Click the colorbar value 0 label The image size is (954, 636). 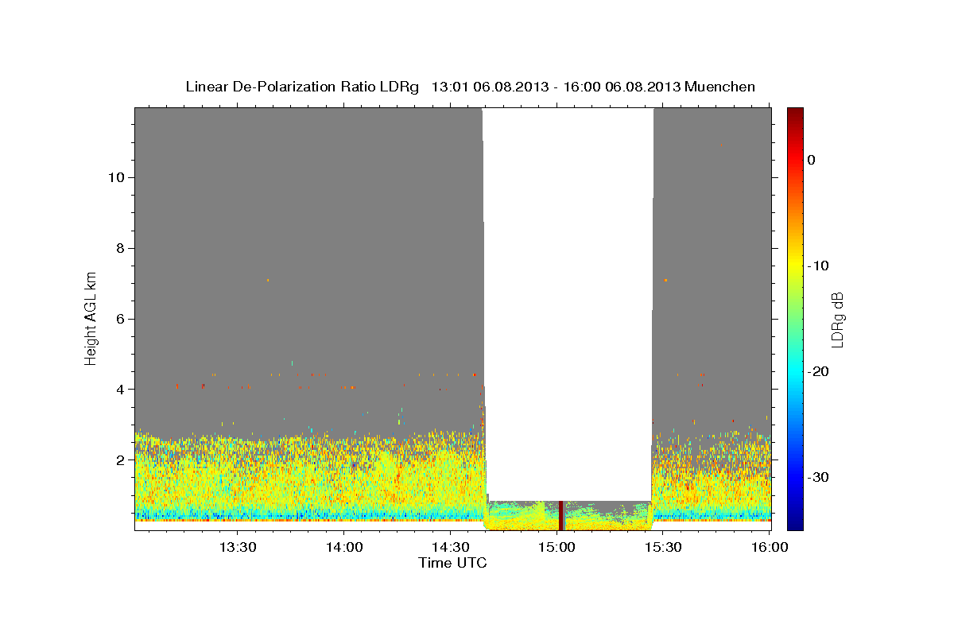tap(812, 160)
